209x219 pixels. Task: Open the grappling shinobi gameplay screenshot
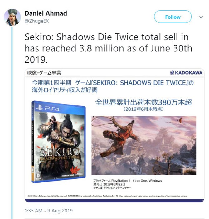[144, 146]
